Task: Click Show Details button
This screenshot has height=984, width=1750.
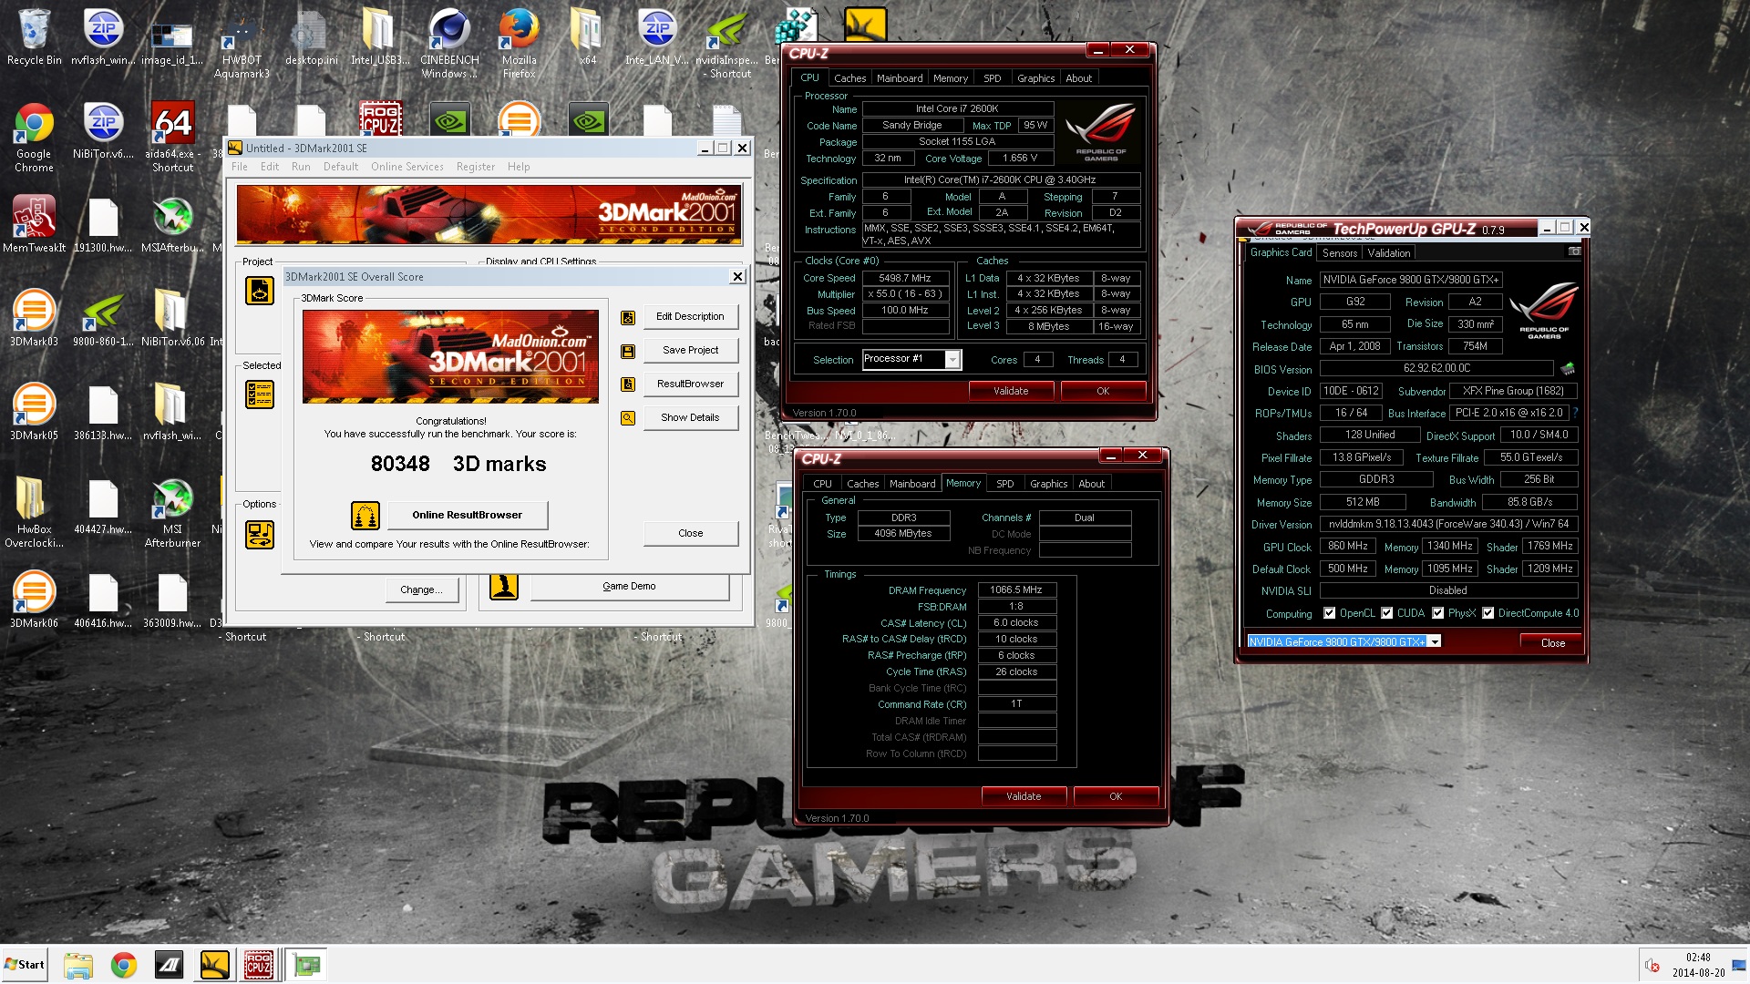Action: tap(690, 418)
